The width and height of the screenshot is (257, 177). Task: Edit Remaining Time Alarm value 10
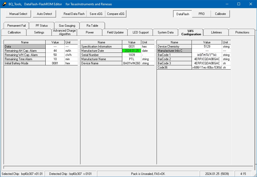[x=55, y=59]
